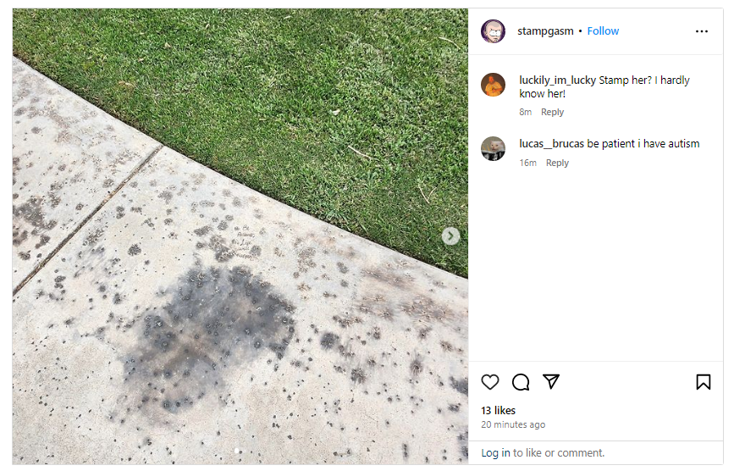Follow stampgasm account
Viewport: 734px width, 471px height.
pyautogui.click(x=603, y=31)
